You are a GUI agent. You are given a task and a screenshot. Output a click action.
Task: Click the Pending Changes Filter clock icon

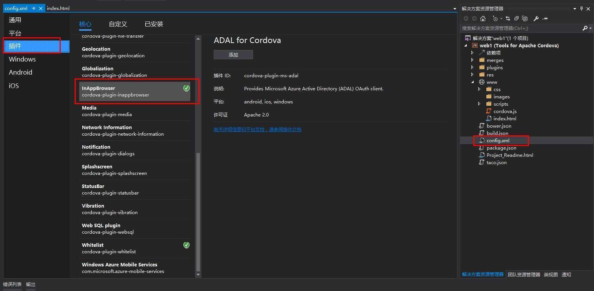click(495, 18)
